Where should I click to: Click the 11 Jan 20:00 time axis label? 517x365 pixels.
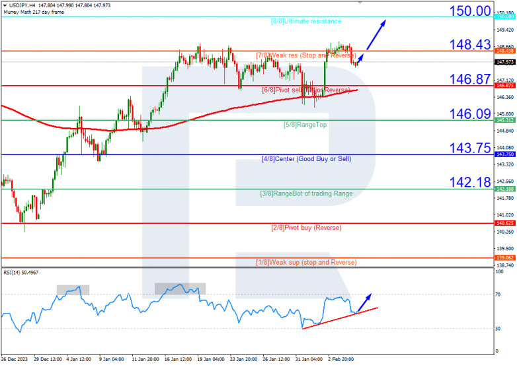(145, 359)
